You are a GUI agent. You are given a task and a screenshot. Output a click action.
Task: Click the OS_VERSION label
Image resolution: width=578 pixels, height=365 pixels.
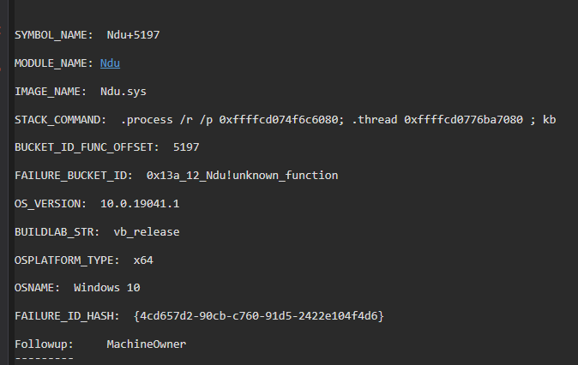pyautogui.click(x=50, y=204)
